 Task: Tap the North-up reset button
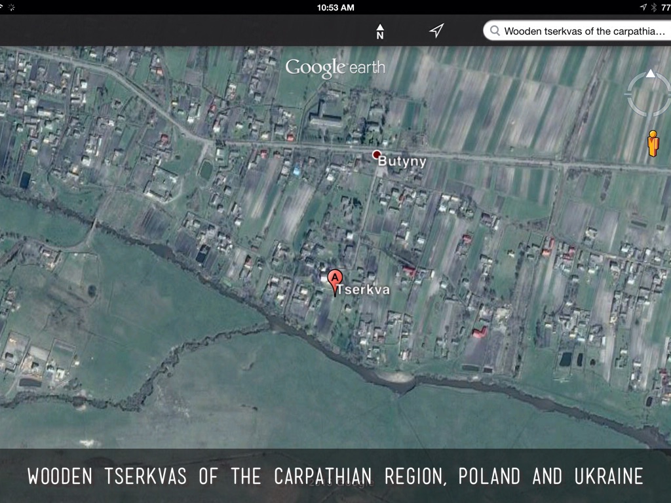[379, 31]
